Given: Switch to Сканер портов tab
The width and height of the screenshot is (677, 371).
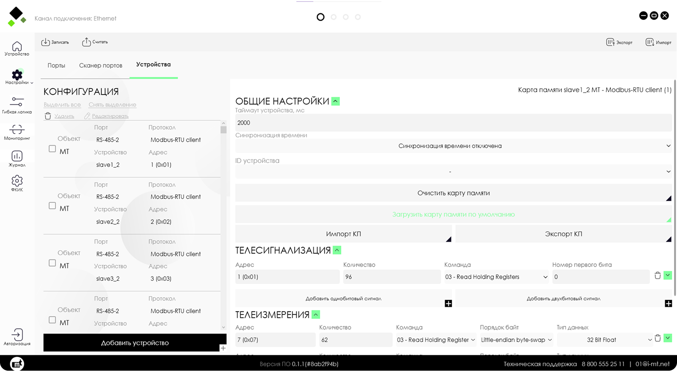Looking at the screenshot, I should pos(100,65).
